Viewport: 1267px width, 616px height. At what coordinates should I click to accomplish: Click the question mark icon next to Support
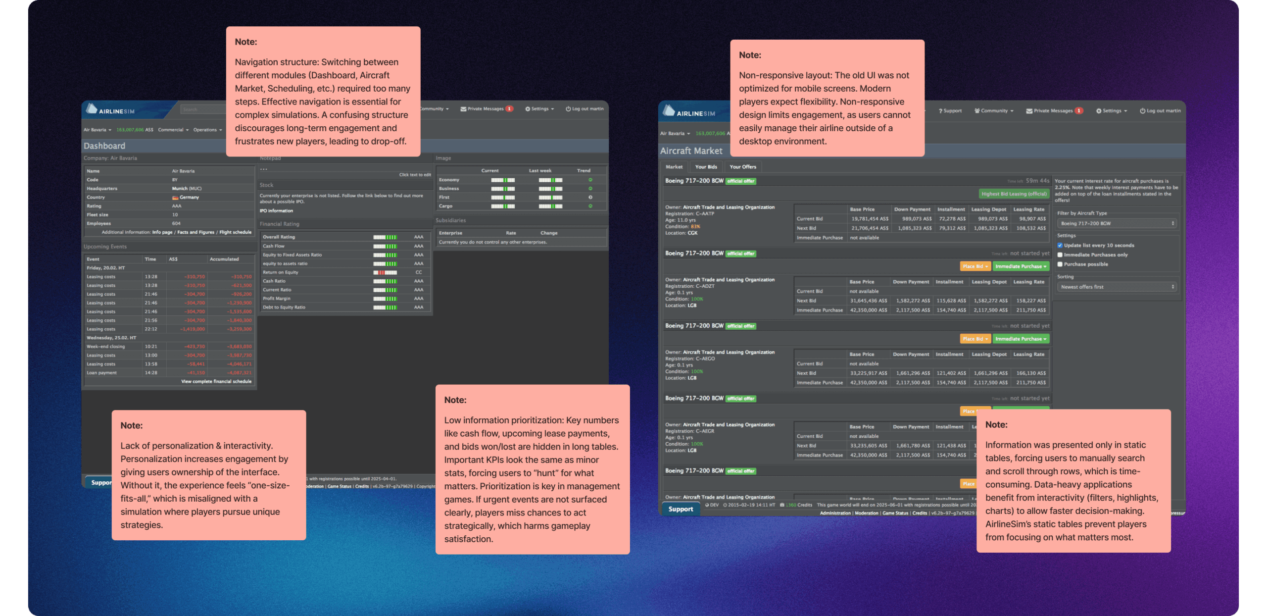coord(940,111)
